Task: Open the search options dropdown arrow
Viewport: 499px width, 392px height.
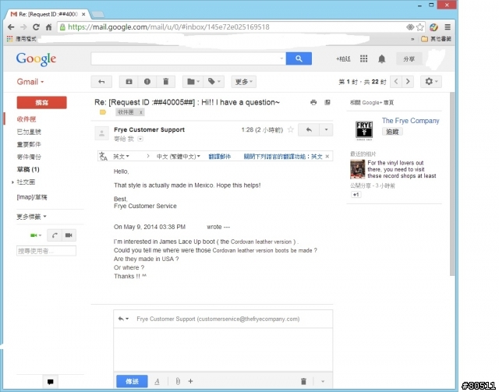Action: pyautogui.click(x=281, y=58)
